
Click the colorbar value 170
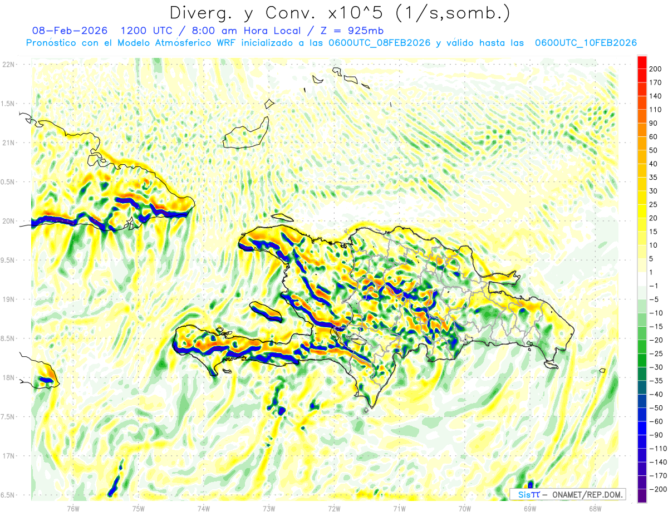pyautogui.click(x=656, y=82)
